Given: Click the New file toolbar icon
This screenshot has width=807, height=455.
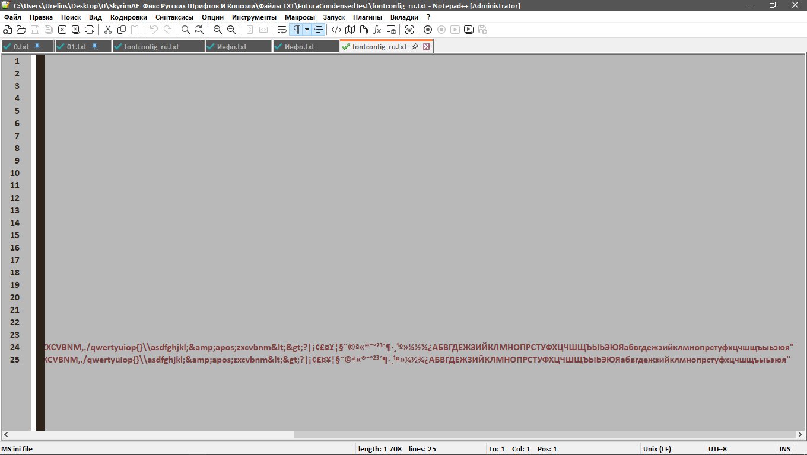Looking at the screenshot, I should point(8,30).
